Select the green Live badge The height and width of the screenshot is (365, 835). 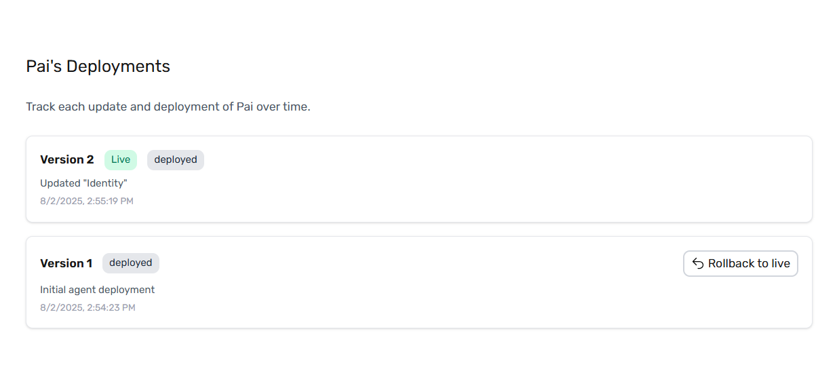(x=121, y=160)
